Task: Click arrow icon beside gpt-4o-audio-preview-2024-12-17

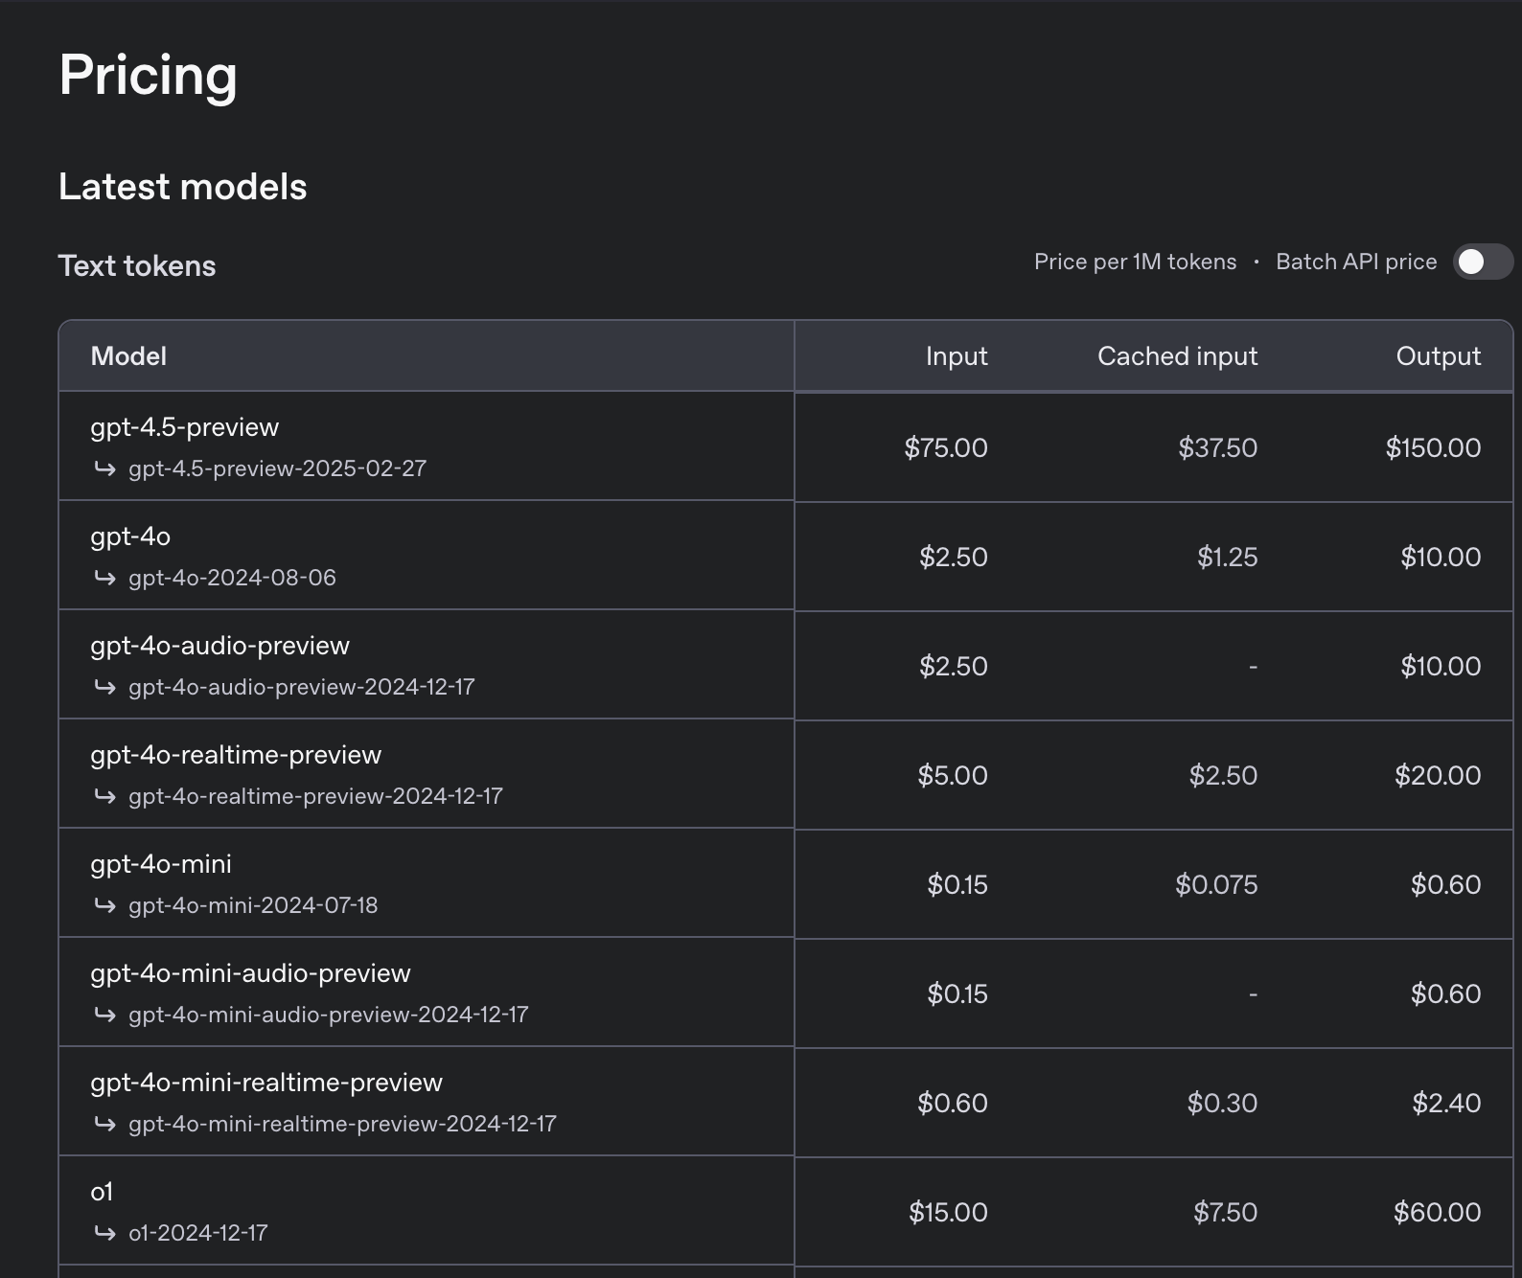Action: click(104, 687)
